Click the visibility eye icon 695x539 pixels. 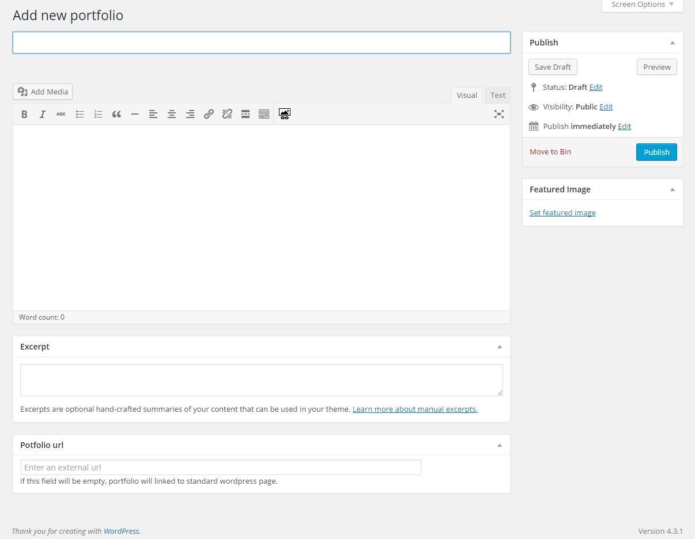534,107
